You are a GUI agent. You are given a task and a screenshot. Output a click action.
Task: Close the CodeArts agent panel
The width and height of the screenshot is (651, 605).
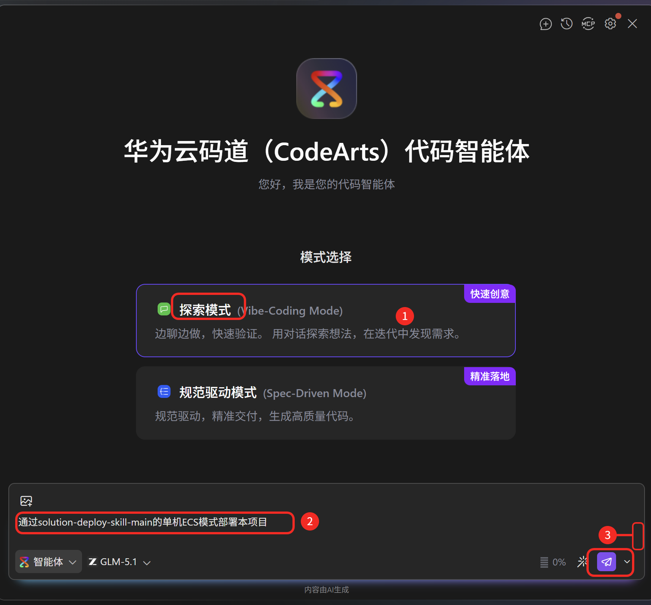(632, 24)
